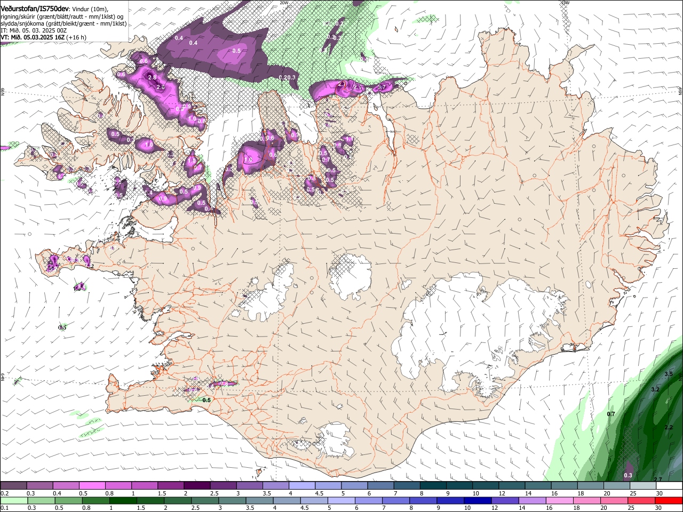
Task: Click the black 0.7 value in green rain area
Action: coord(611,414)
